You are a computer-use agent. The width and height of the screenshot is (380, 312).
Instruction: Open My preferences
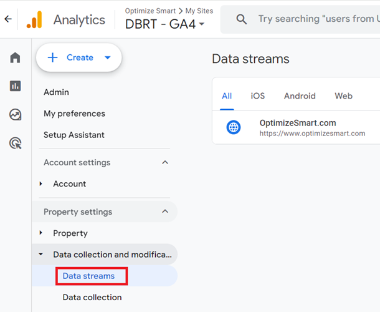74,114
